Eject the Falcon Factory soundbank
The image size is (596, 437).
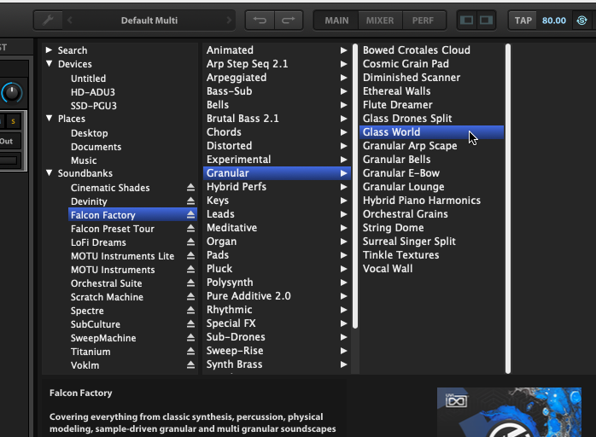190,215
